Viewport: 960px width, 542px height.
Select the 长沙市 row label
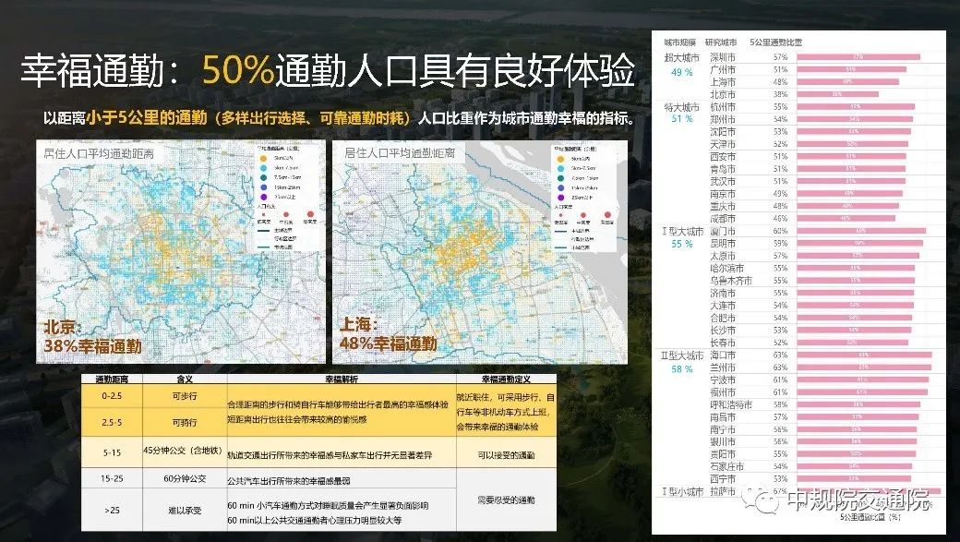(x=723, y=331)
